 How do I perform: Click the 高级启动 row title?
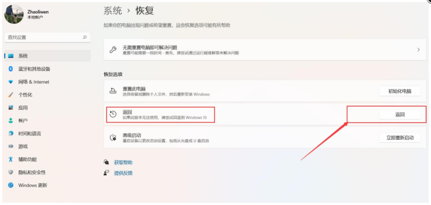(131, 135)
